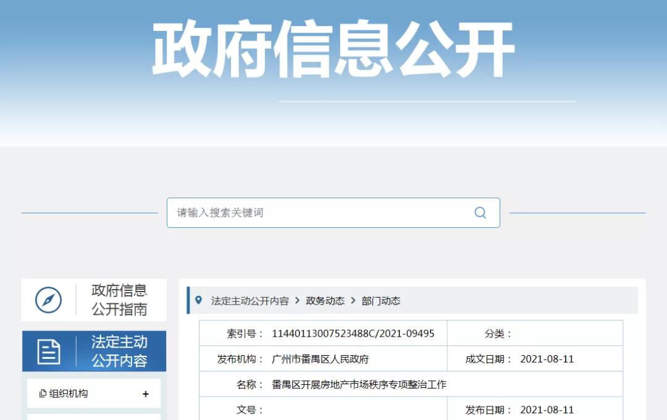The image size is (667, 420).
Task: Open the 组织机构 sidebar menu item
Action: coord(69,393)
